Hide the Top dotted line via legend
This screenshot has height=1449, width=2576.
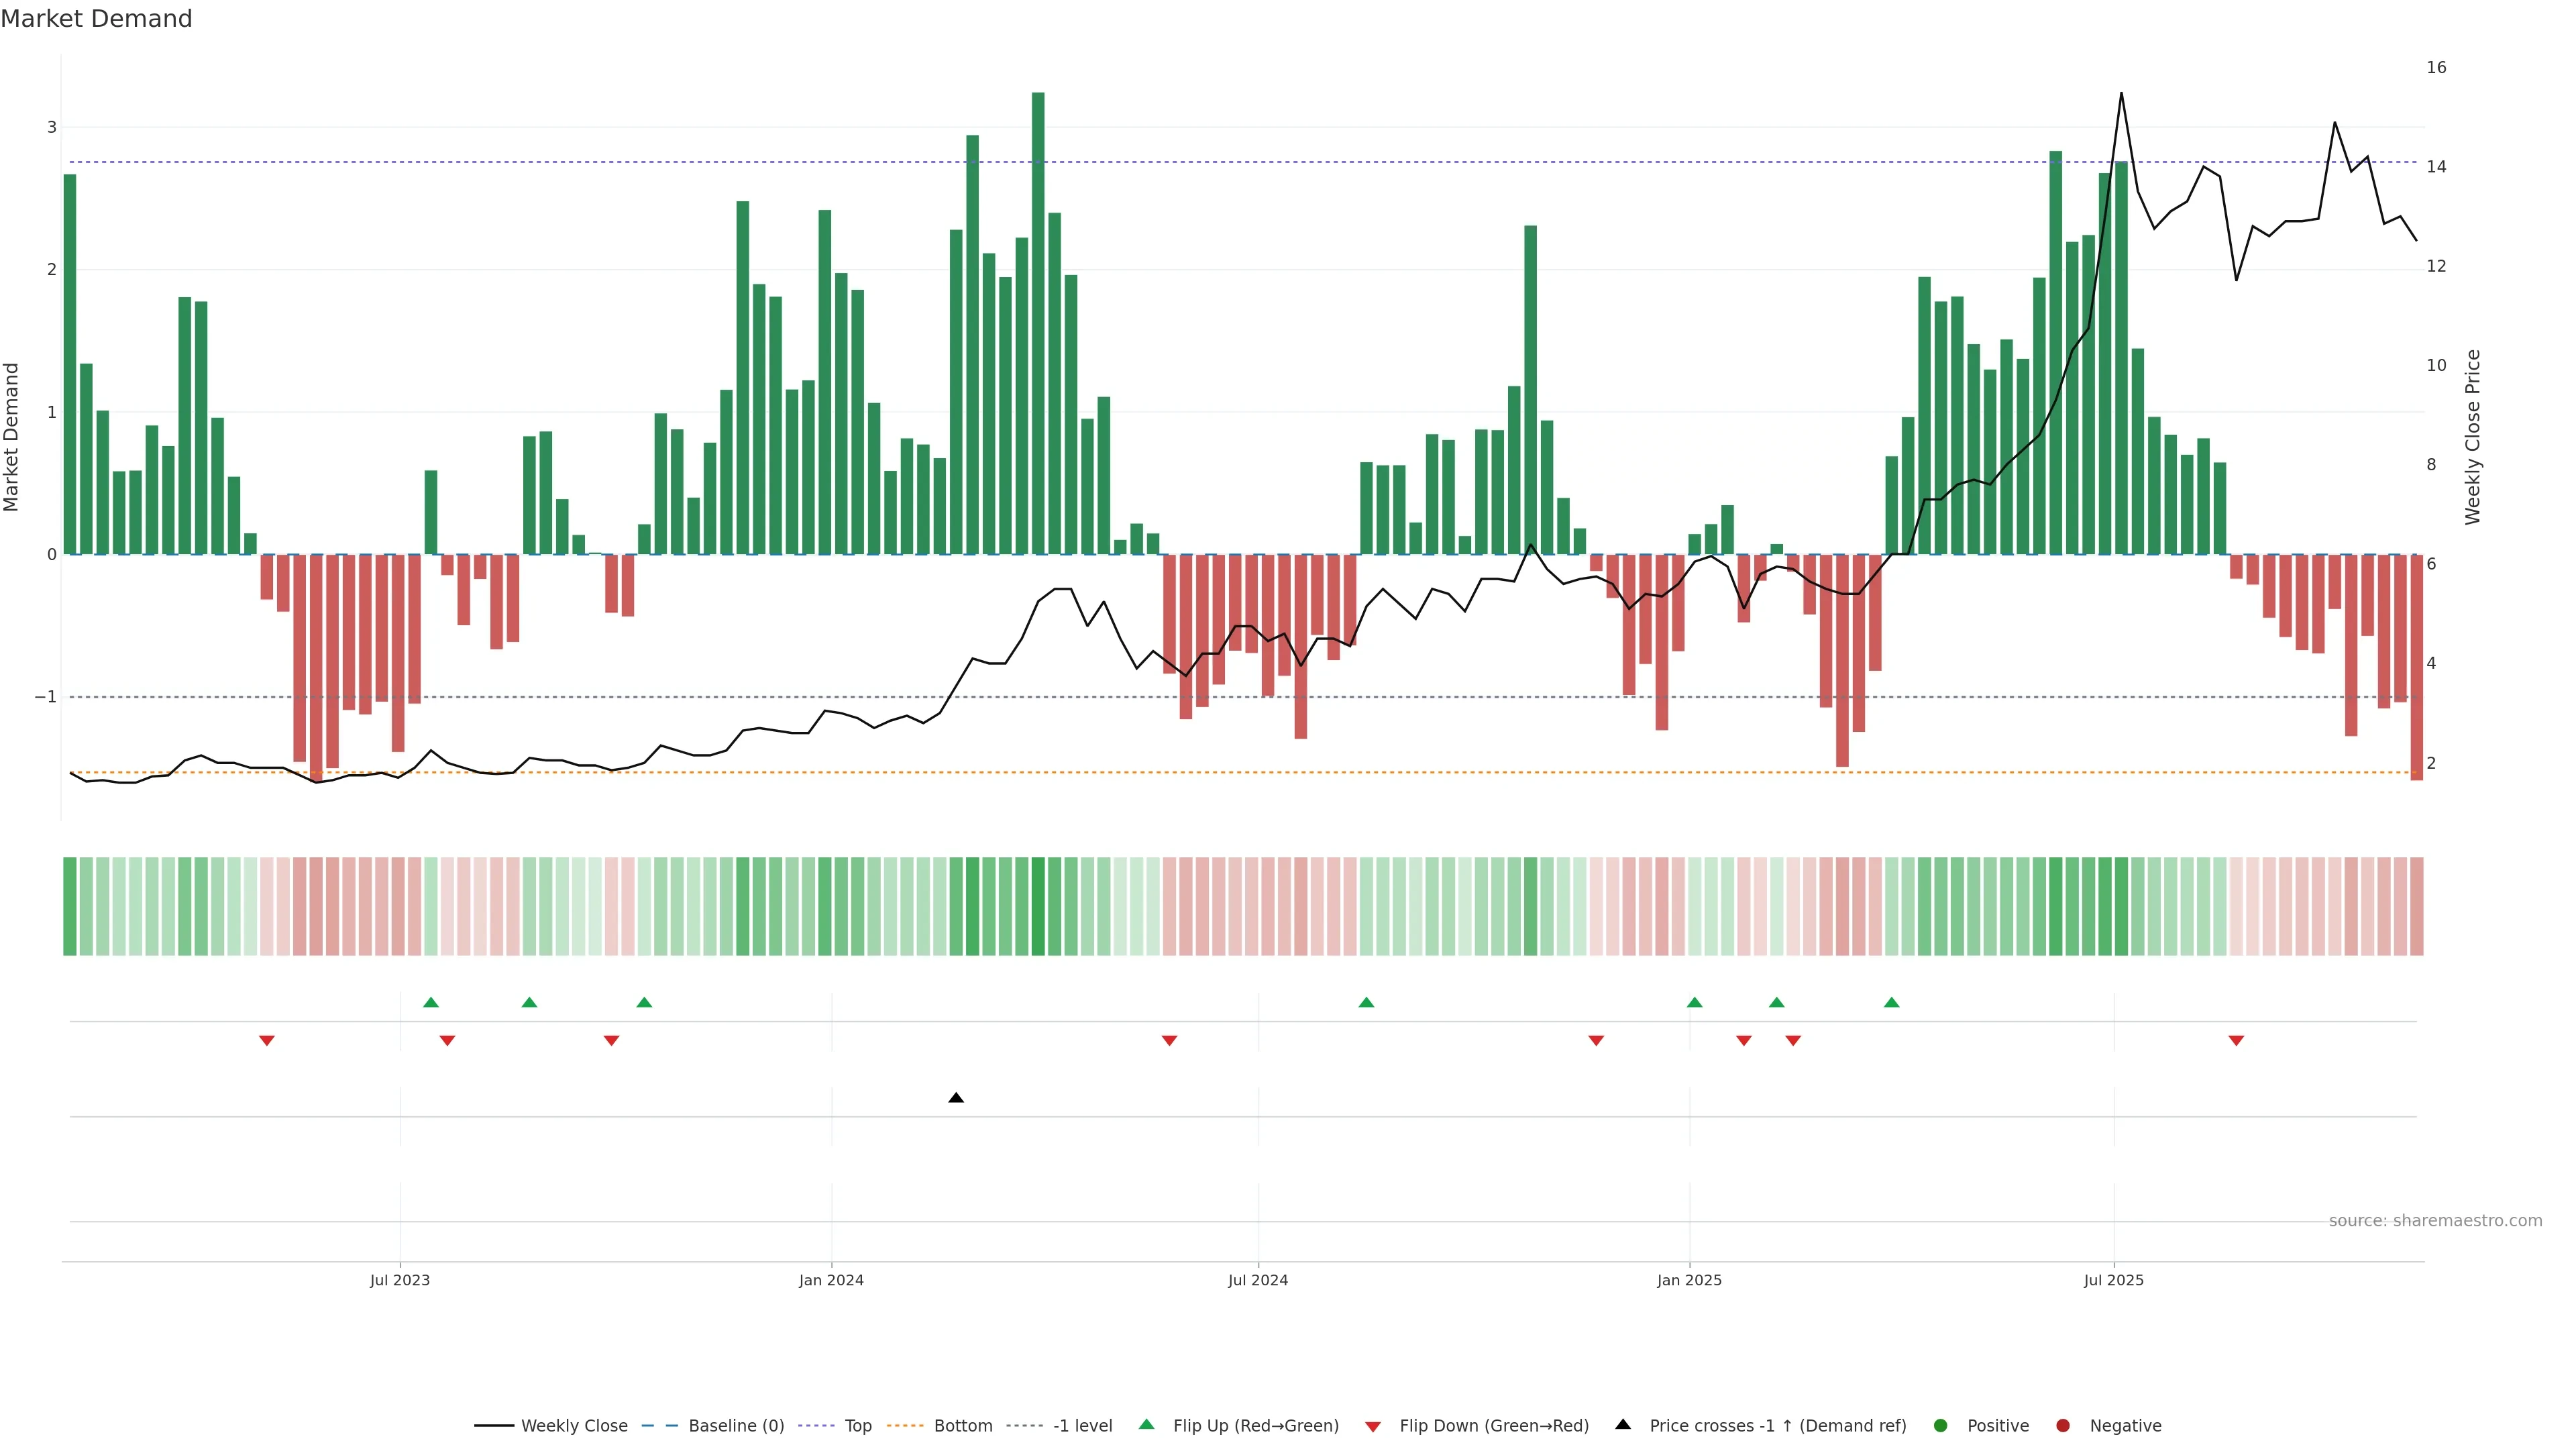point(857,1426)
